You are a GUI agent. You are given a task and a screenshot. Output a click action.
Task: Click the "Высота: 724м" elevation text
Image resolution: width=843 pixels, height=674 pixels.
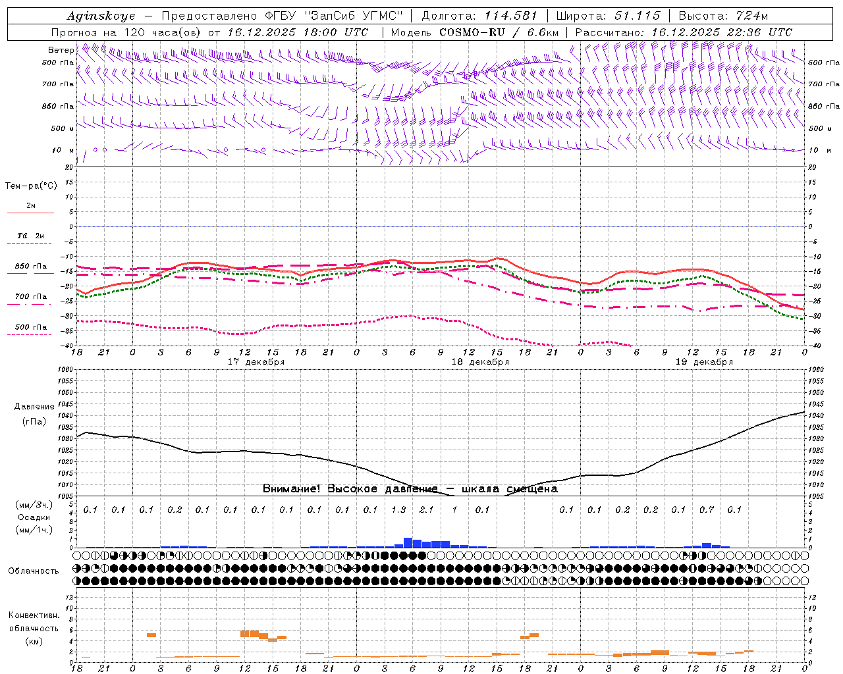[x=724, y=16]
